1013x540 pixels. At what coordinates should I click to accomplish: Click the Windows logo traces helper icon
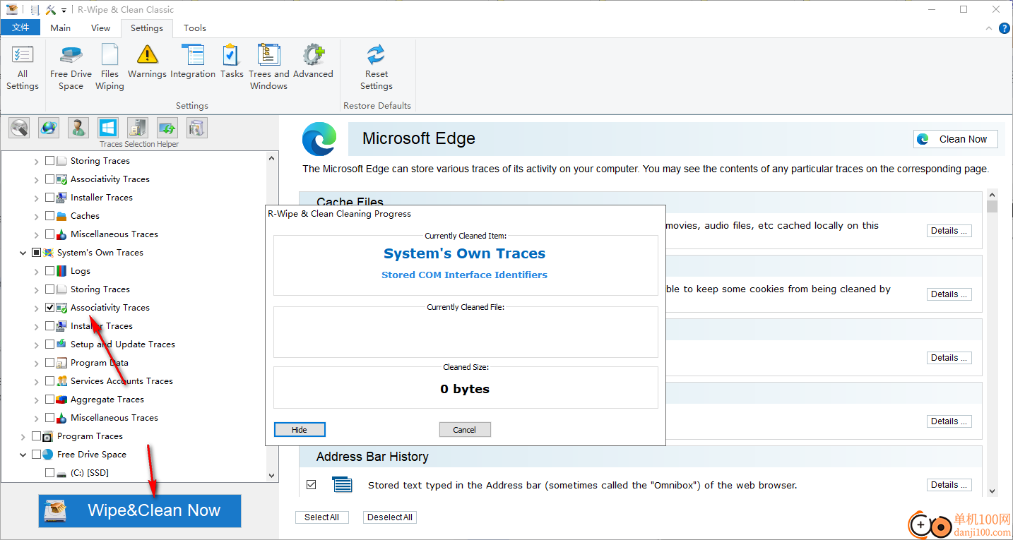[x=108, y=128]
